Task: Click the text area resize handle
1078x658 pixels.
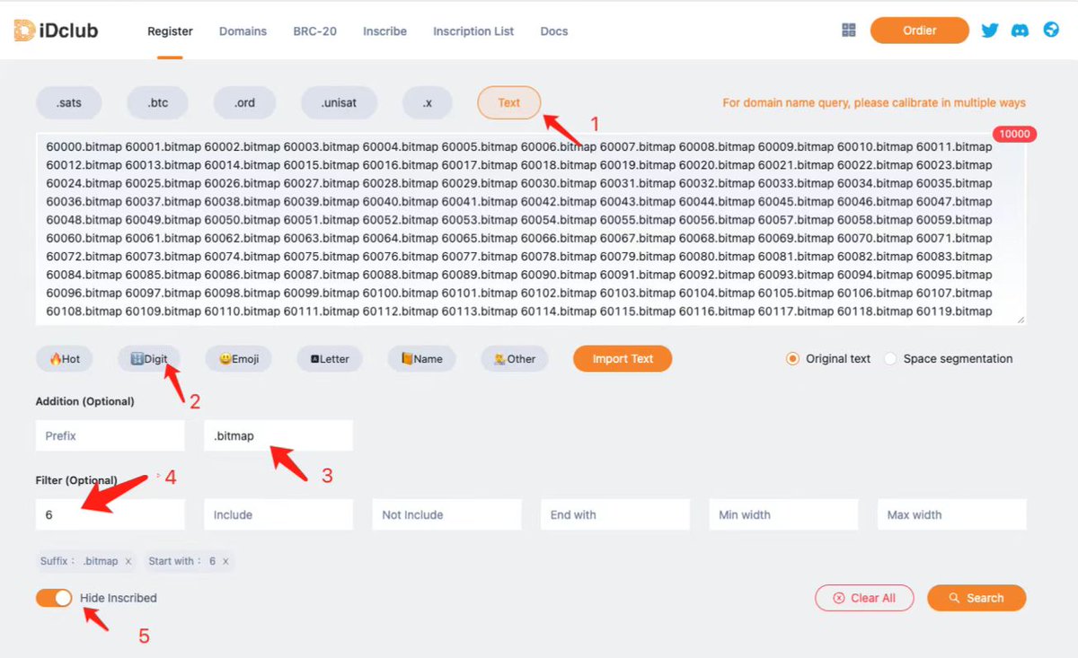Action: coord(1021,320)
